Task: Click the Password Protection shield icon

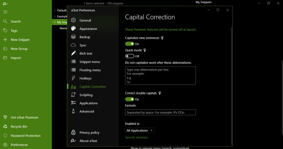Action: click(5, 136)
